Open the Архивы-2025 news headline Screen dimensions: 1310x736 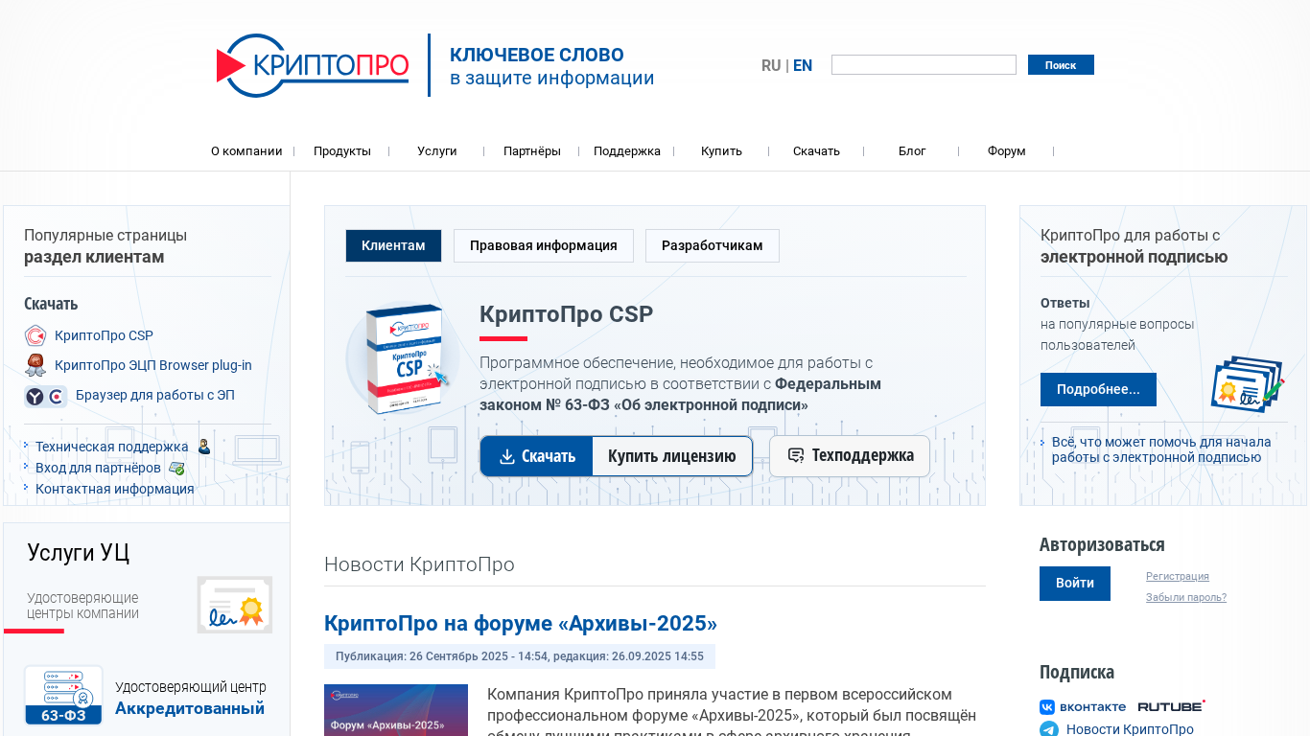521,624
